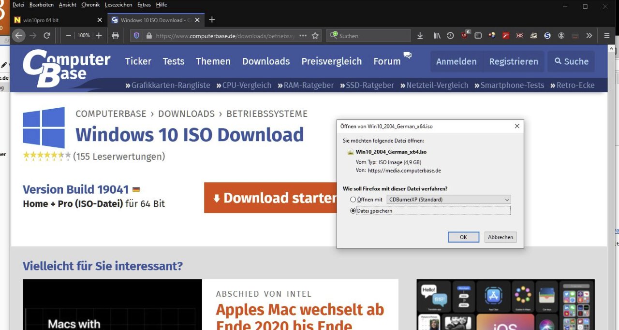Close the win10pro 64 bit tab
The height and width of the screenshot is (330, 619).
click(x=100, y=20)
